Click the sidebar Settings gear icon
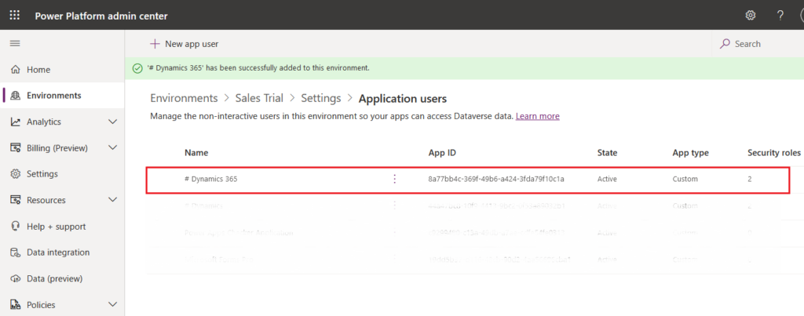804x316 pixels. pyautogui.click(x=16, y=174)
